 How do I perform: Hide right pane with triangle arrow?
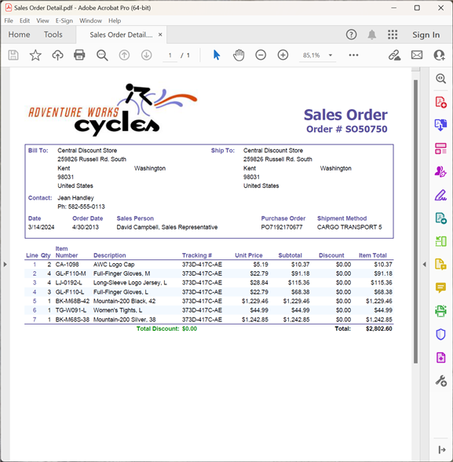click(424, 264)
